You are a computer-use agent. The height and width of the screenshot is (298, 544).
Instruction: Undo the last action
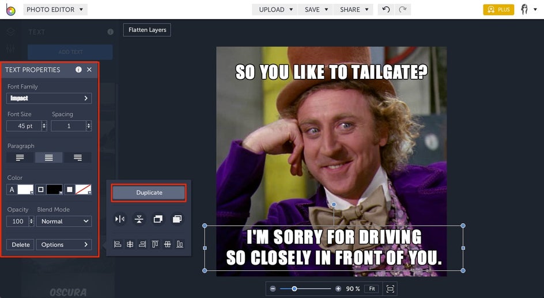coord(386,9)
